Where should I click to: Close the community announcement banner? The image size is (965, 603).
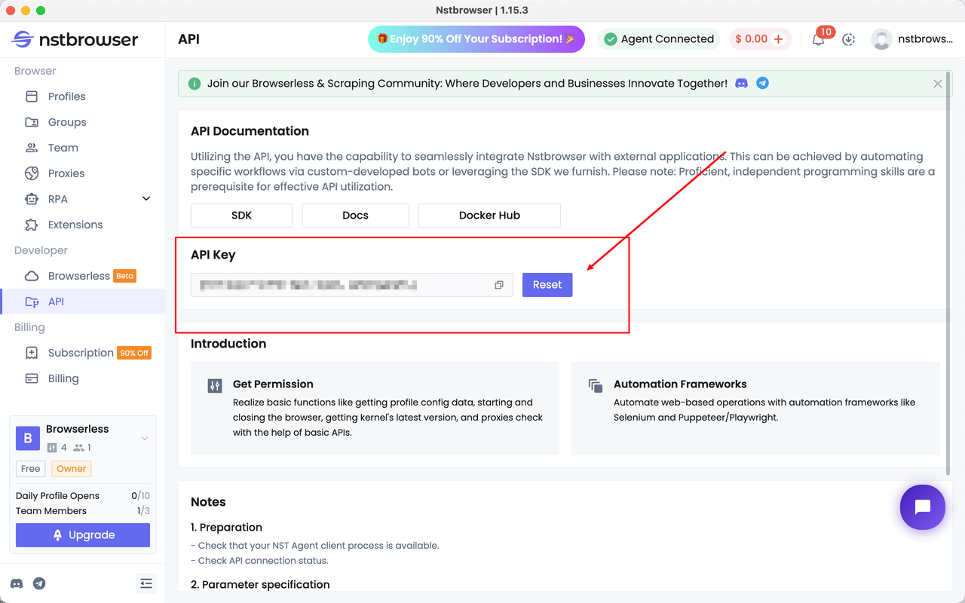coord(938,84)
